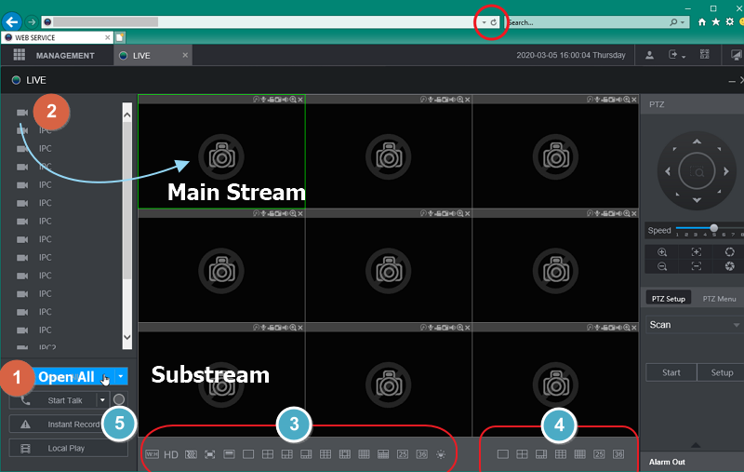The height and width of the screenshot is (472, 744).
Task: Click the PTZ zoom out magnifier
Action: (662, 266)
